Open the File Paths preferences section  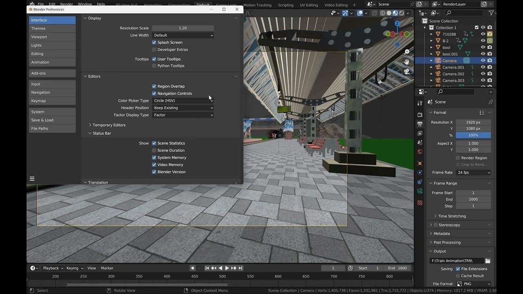52,129
